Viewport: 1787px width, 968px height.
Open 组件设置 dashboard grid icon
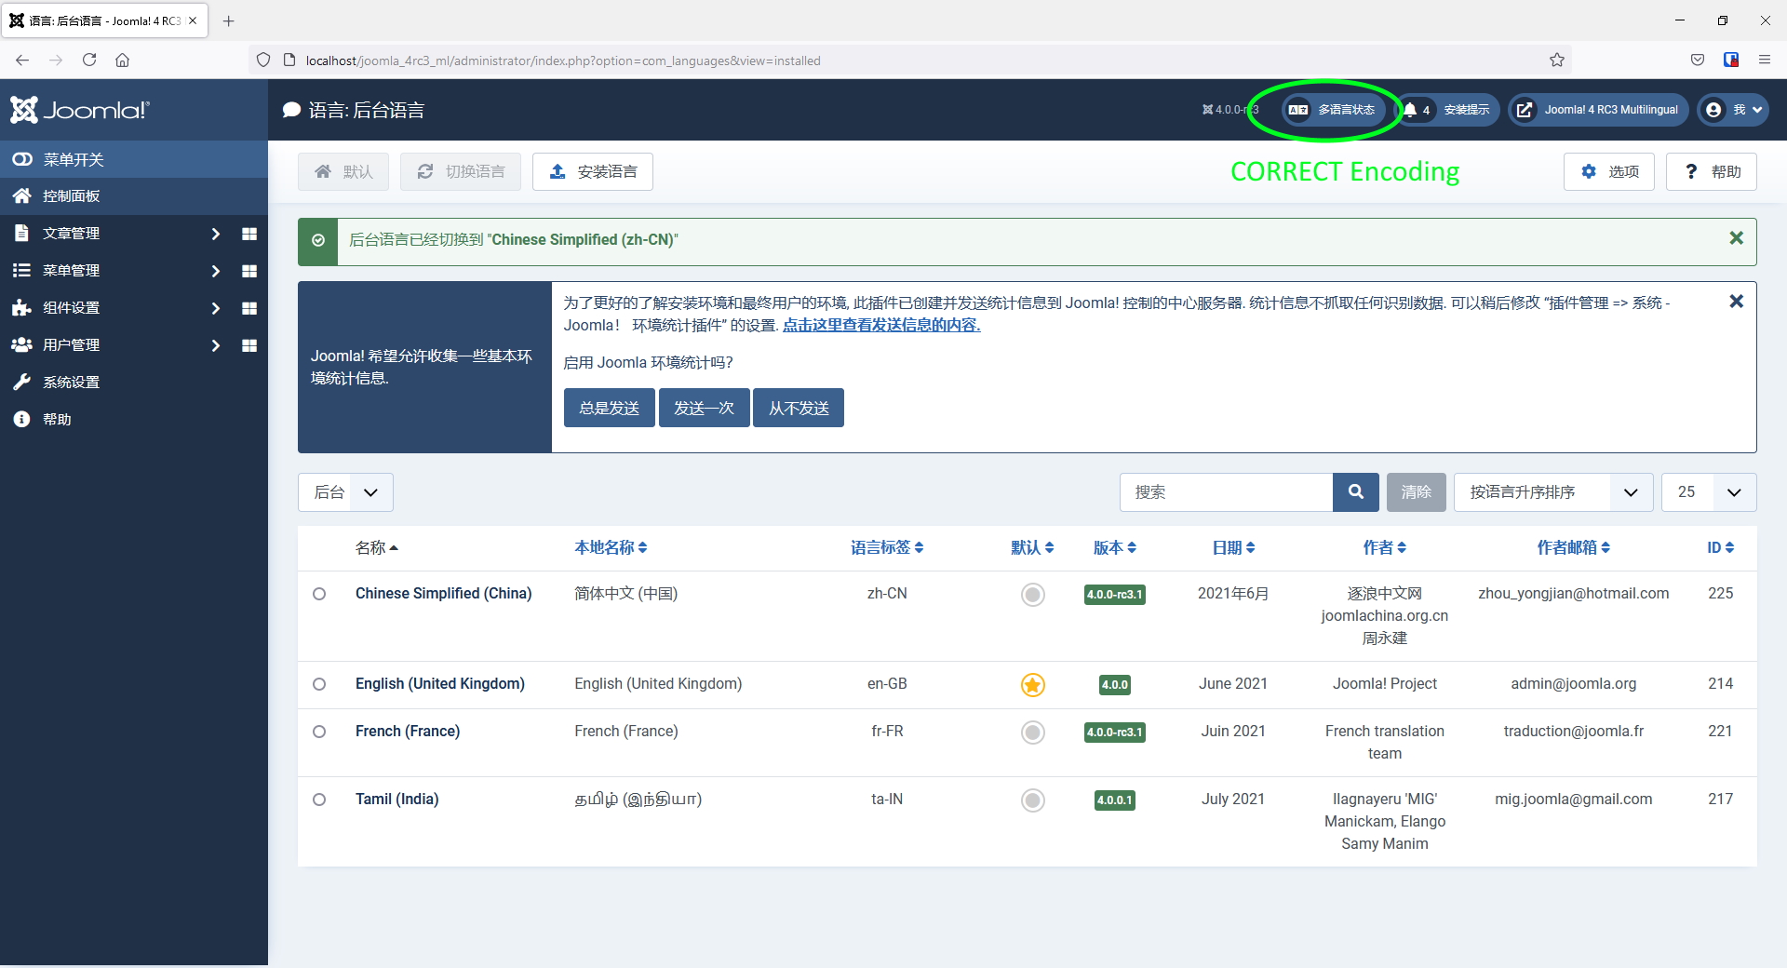249,308
